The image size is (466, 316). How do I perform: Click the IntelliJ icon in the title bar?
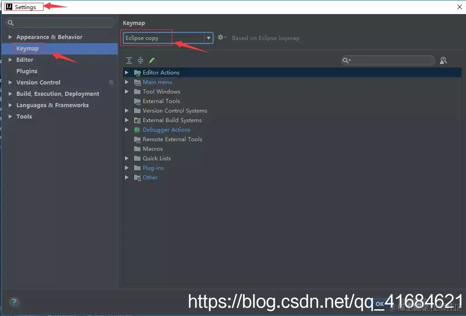tap(9, 7)
